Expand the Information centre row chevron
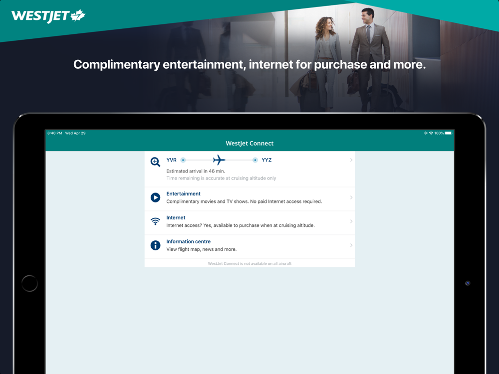The height and width of the screenshot is (374, 499). pyautogui.click(x=351, y=245)
